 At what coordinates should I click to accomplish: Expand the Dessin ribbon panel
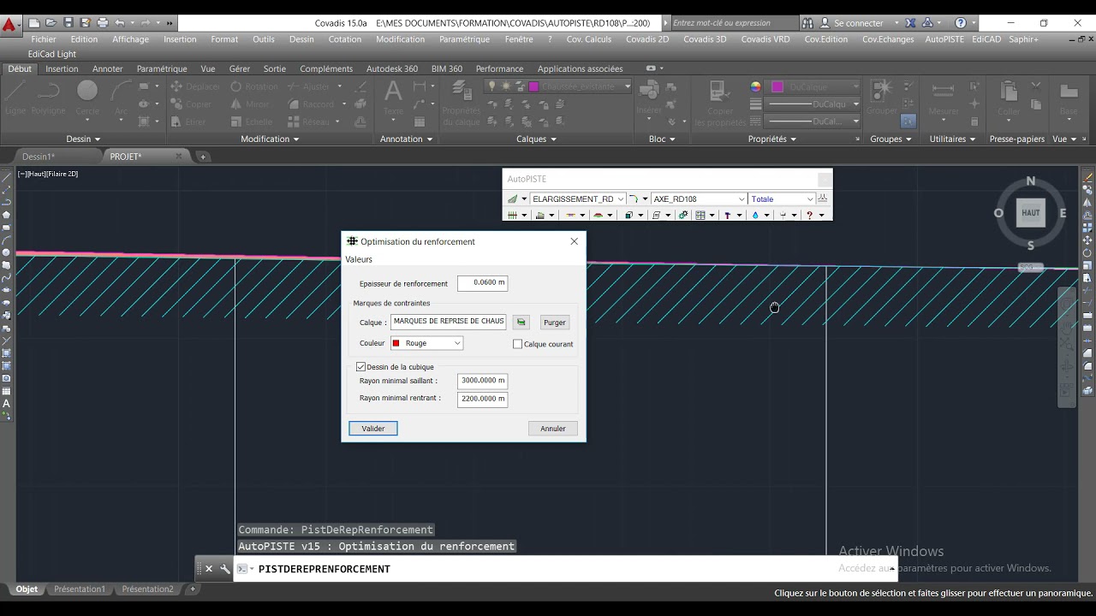pos(83,139)
